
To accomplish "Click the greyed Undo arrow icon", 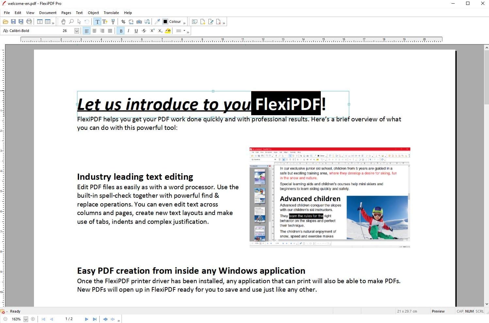I will click(87, 22).
